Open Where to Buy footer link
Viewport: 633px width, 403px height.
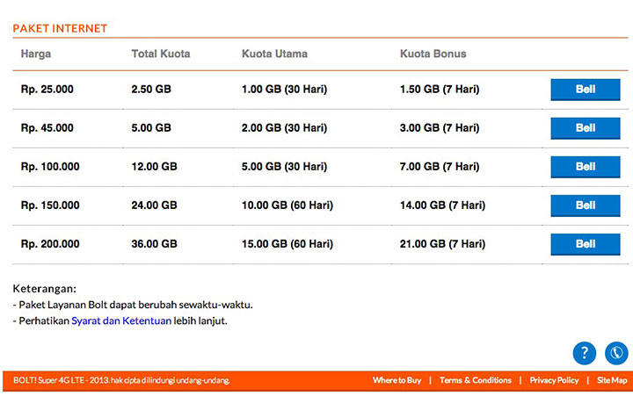397,380
